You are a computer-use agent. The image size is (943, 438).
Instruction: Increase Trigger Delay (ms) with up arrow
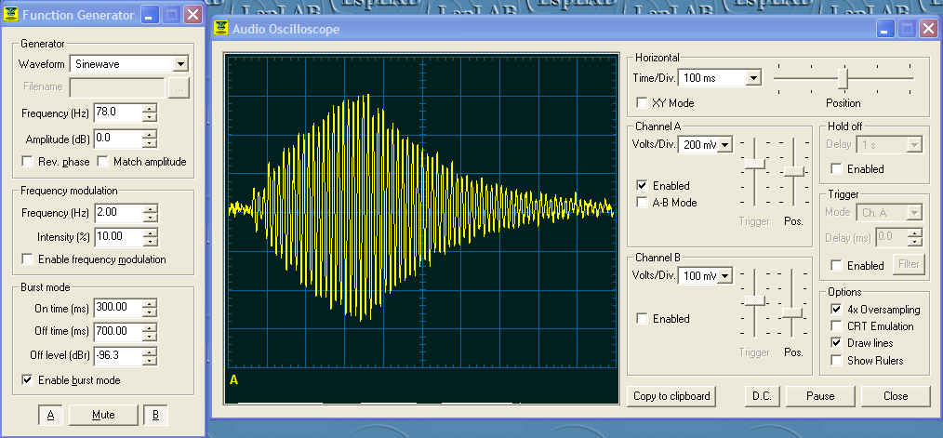coord(915,232)
